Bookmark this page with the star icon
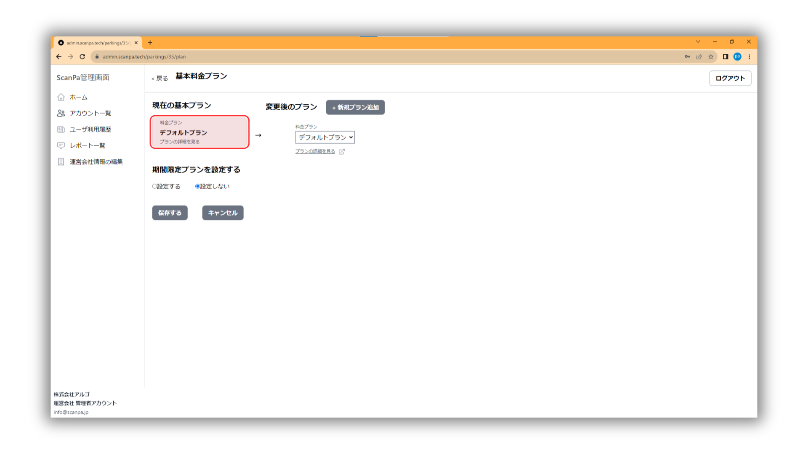Viewport: 808px width, 454px height. click(x=711, y=57)
